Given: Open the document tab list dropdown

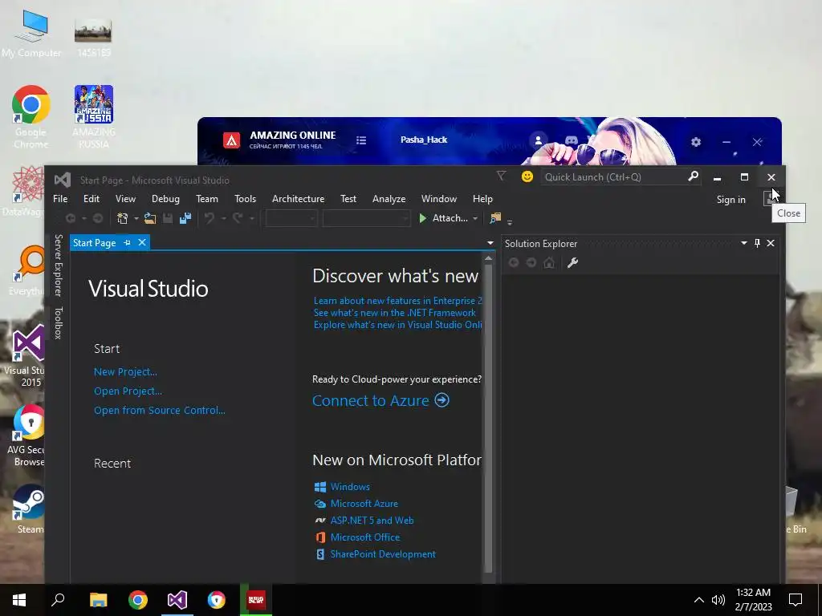Looking at the screenshot, I should (490, 243).
